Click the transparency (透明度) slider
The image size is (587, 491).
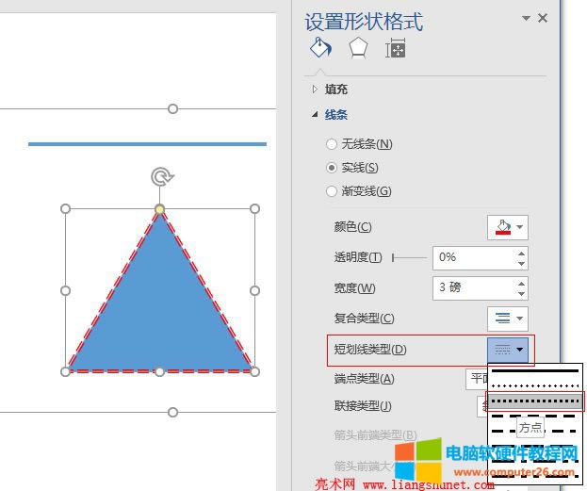(x=407, y=257)
